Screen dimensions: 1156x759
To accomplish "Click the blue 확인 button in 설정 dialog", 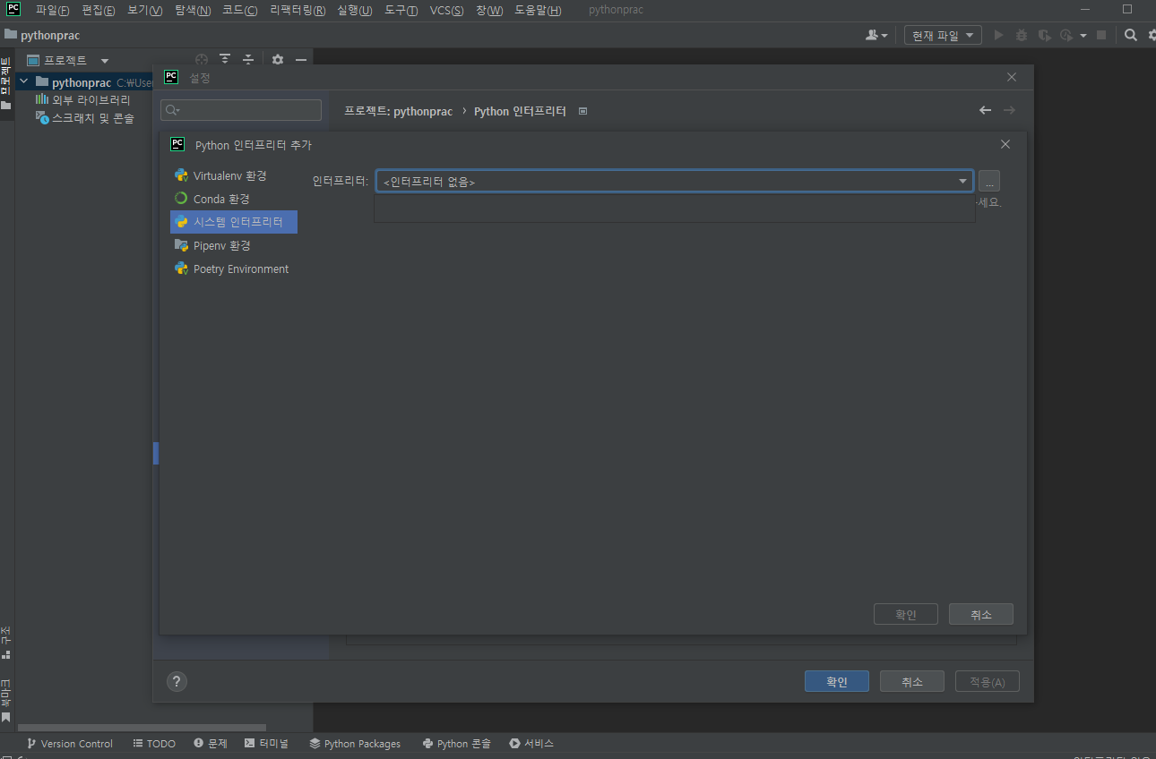I will click(837, 681).
